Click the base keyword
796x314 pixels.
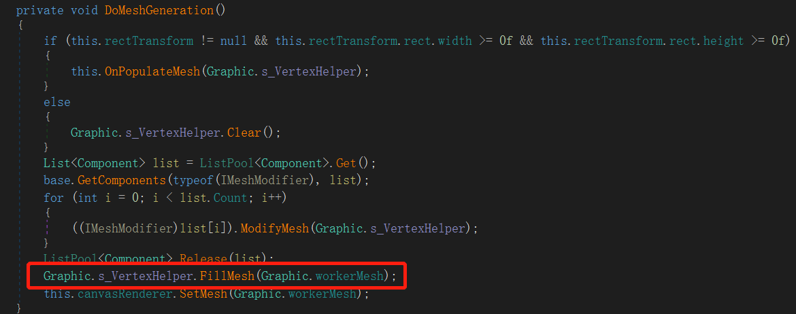point(57,180)
